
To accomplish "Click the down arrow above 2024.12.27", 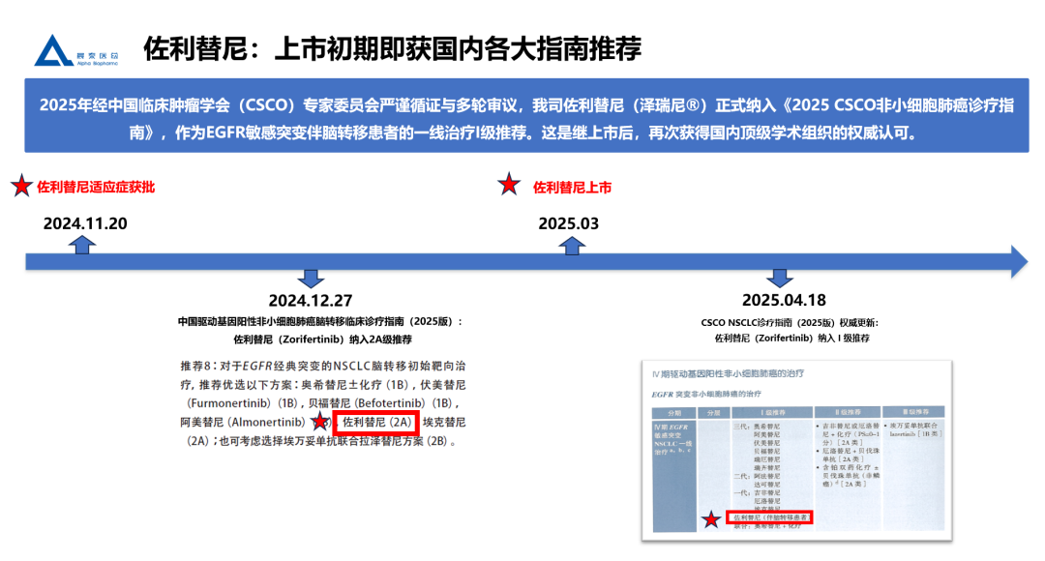I will (311, 279).
